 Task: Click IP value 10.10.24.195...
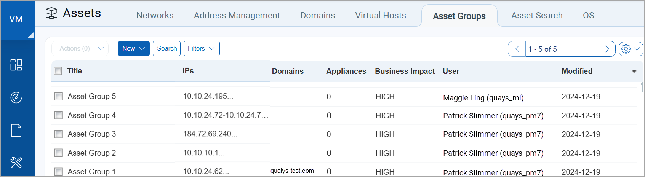[208, 96]
